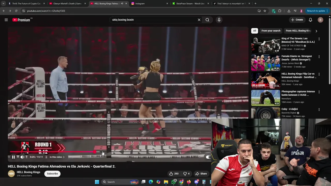Open the Photographer captures bear battle thumbnail

[x=266, y=98]
